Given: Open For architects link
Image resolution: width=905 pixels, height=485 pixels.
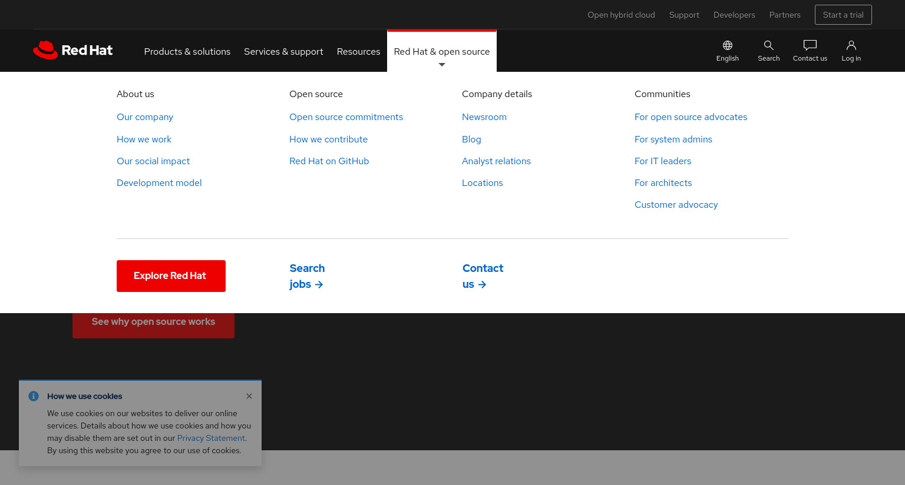Looking at the screenshot, I should pos(663,183).
